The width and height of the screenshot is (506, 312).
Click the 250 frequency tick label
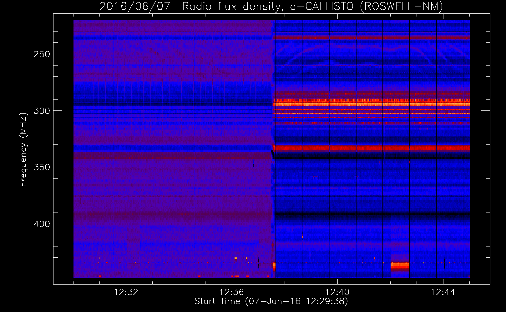coord(42,54)
